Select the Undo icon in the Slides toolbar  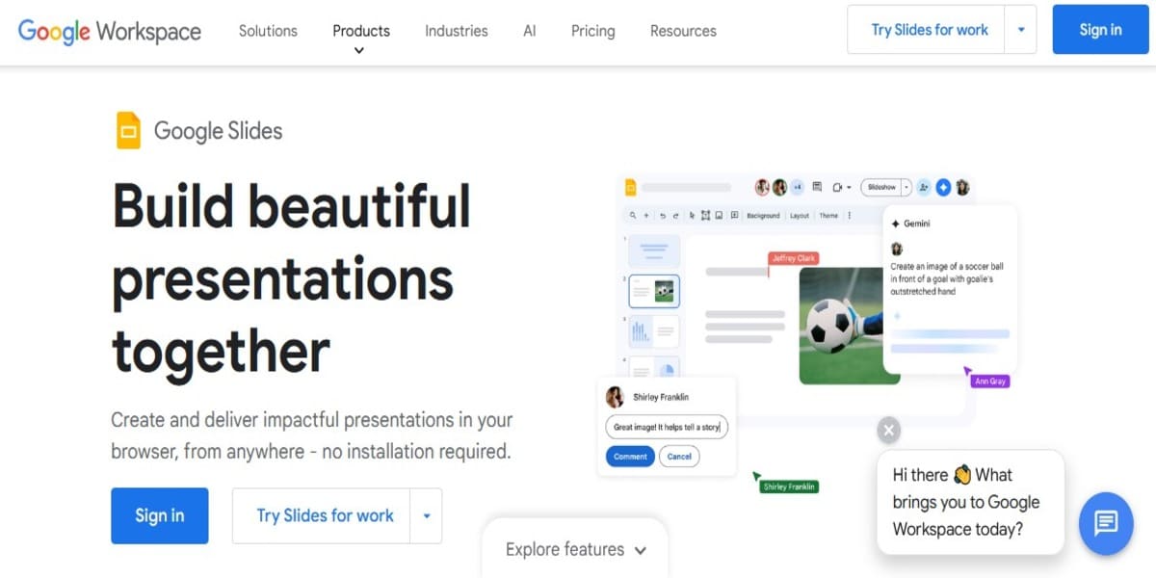[664, 215]
